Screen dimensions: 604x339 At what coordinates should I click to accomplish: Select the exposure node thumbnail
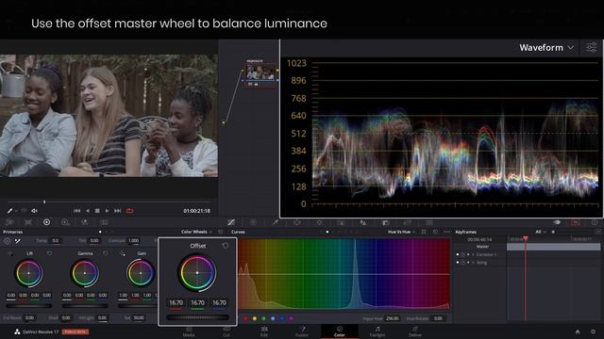tap(260, 72)
